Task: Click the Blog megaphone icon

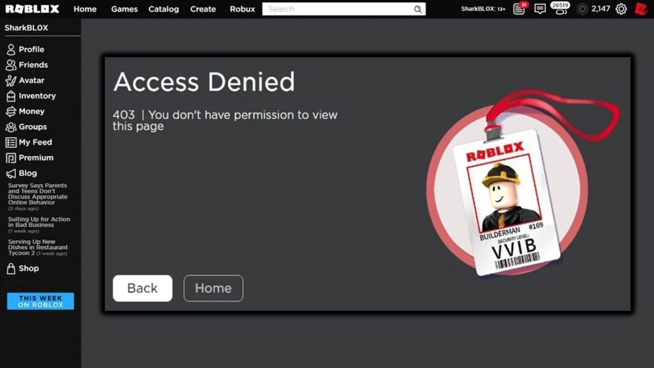Action: [11, 173]
